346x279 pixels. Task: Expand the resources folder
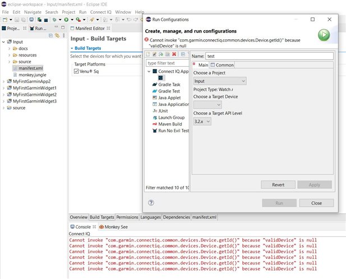9,55
